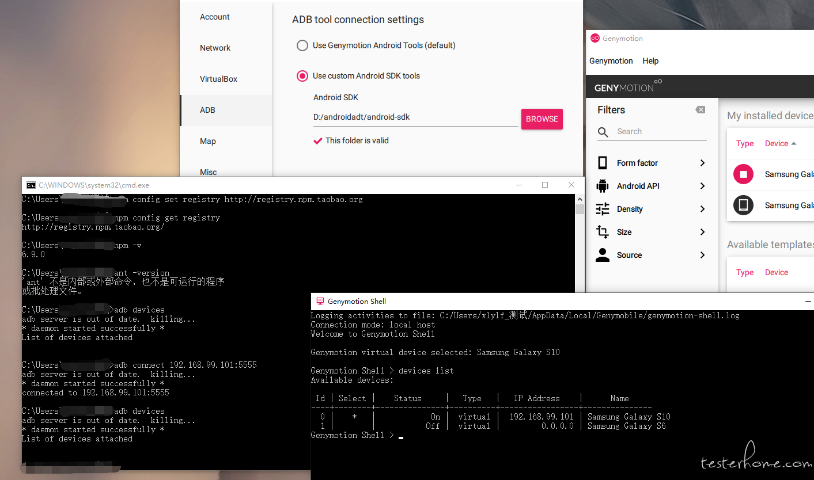This screenshot has height=480, width=814.
Task: Click the stopped Samsung Galaxy device icon
Action: click(x=743, y=205)
